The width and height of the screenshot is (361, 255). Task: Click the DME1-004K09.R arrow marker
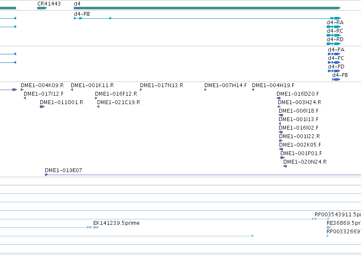coord(22,90)
